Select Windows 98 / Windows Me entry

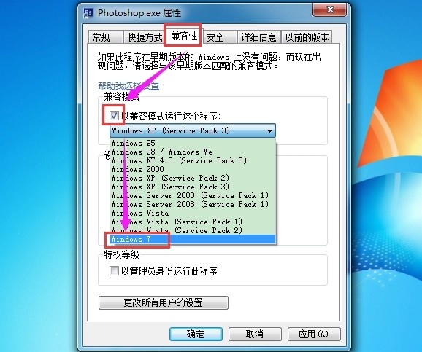[193, 152]
